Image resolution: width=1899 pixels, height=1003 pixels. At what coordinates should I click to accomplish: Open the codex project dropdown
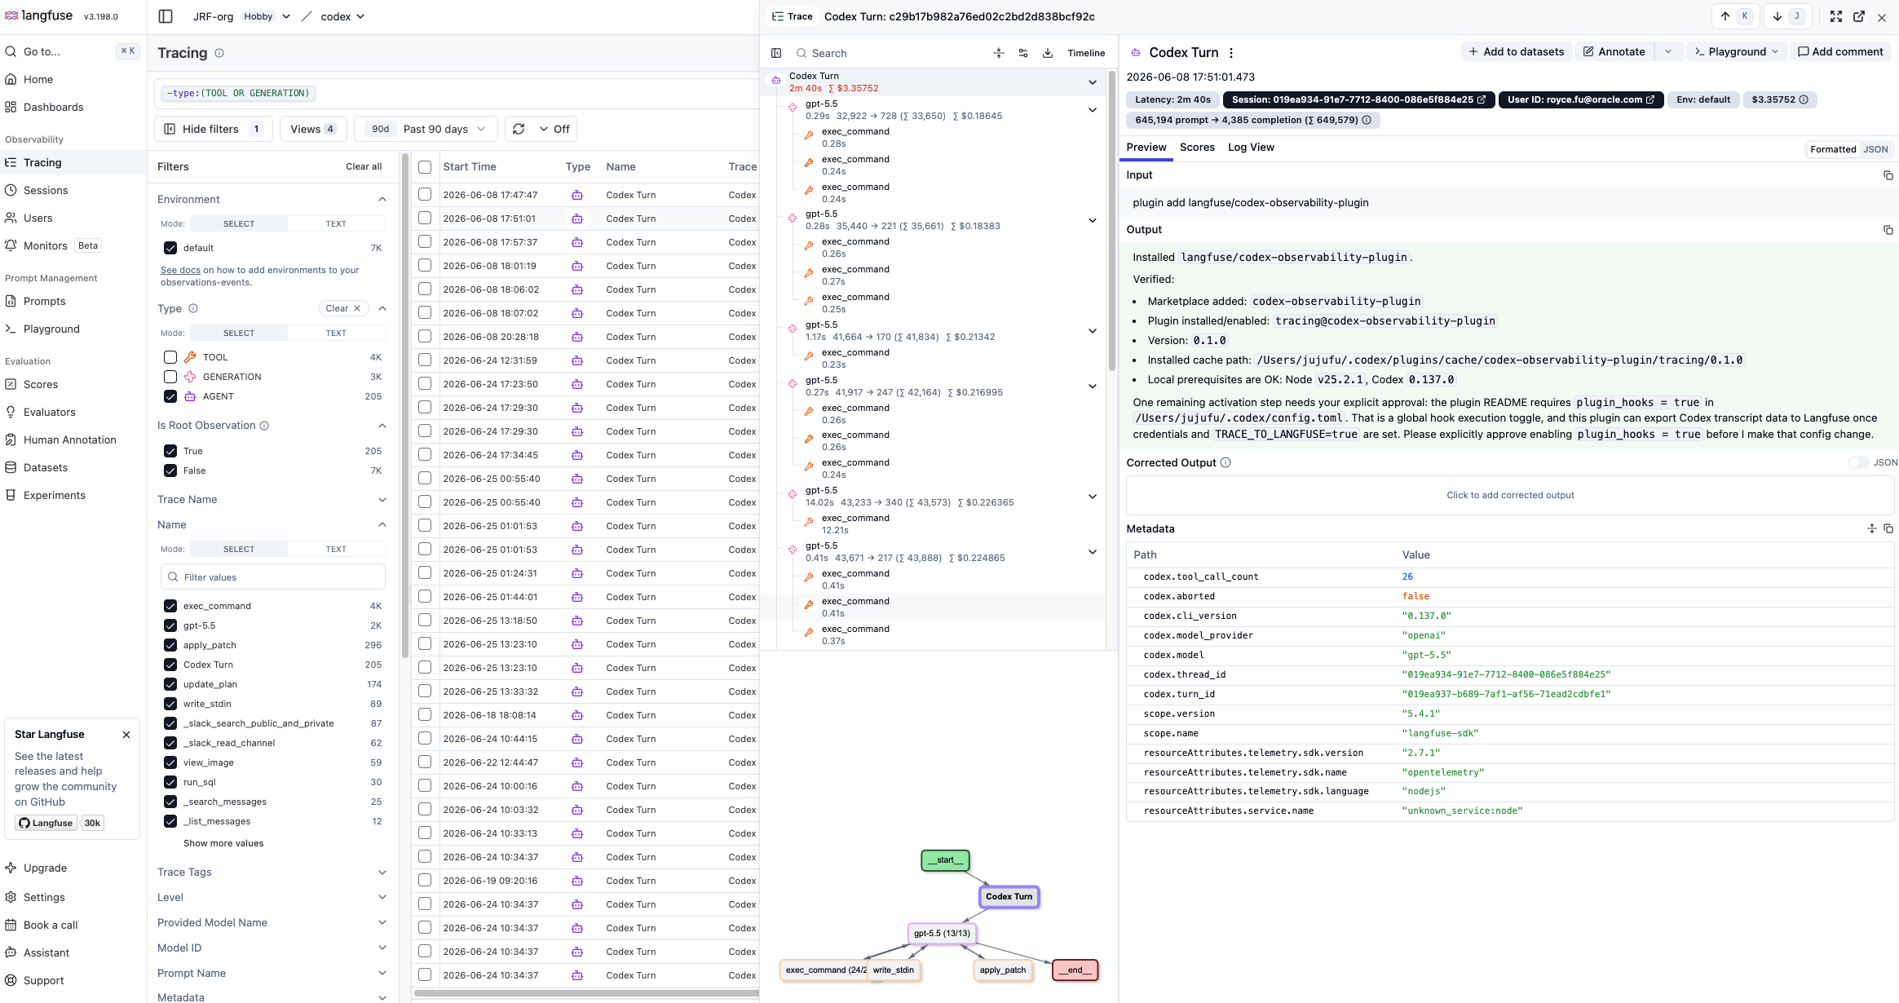pyautogui.click(x=342, y=16)
